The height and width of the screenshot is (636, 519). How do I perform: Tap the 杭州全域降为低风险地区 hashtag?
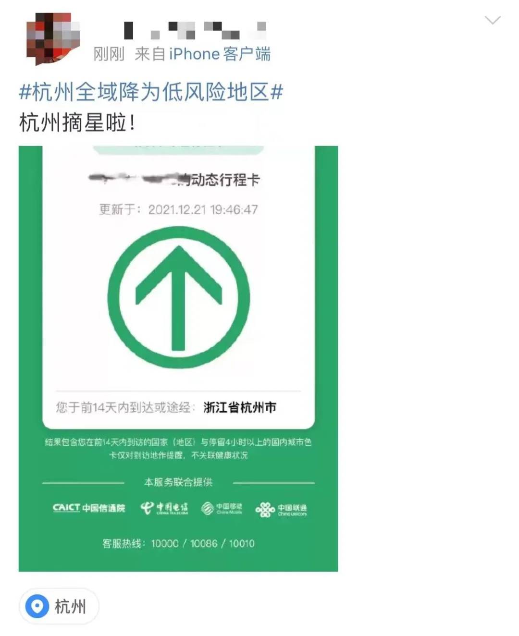[x=151, y=91]
